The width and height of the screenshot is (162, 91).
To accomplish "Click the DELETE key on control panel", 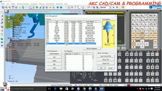I will pyautogui.click(x=155, y=38).
